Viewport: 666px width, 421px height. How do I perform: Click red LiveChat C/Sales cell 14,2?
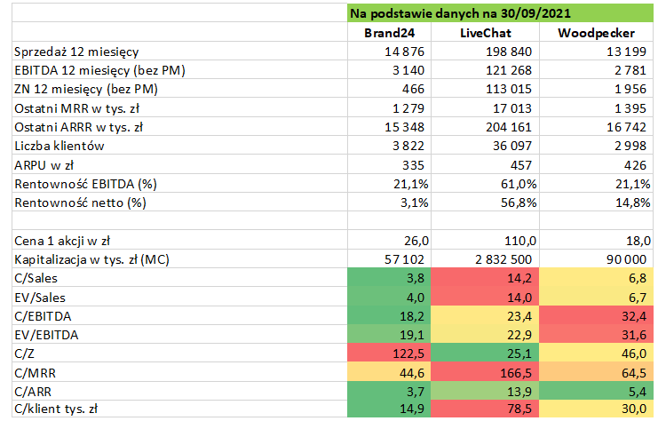click(x=485, y=278)
